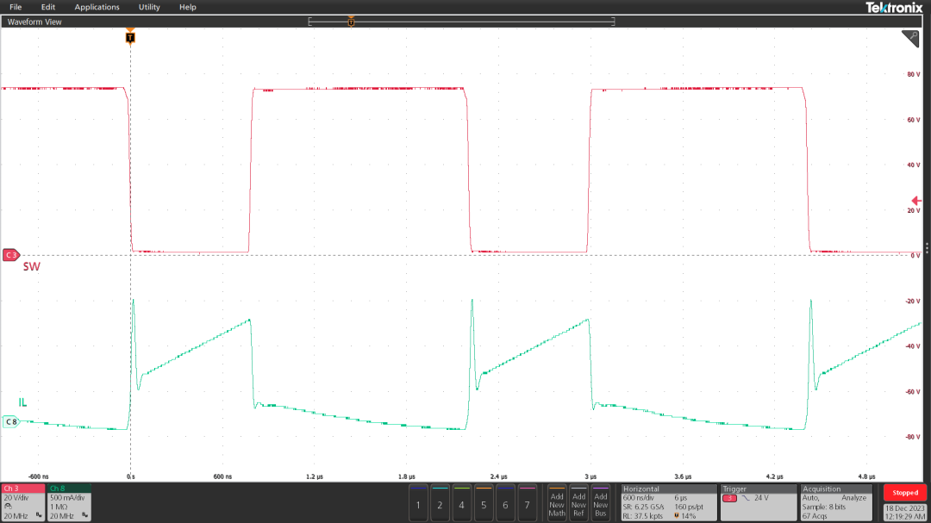This screenshot has height=523, width=931.
Task: Click the bandwidth limit icon in Ch 8 badge
Action: 84,516
